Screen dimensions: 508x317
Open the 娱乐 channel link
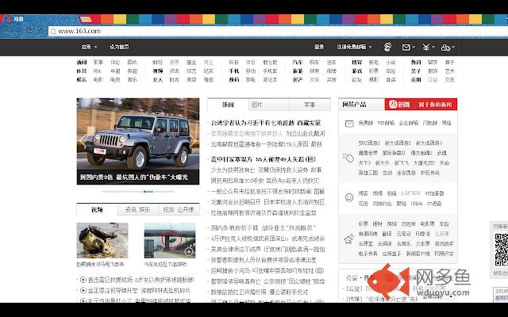pyautogui.click(x=82, y=79)
